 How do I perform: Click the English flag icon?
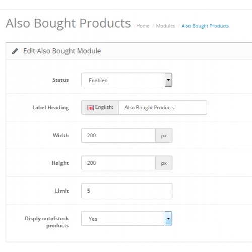point(90,108)
